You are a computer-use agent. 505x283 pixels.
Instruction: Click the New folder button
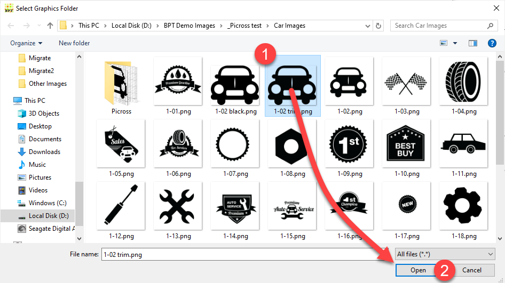click(x=74, y=43)
